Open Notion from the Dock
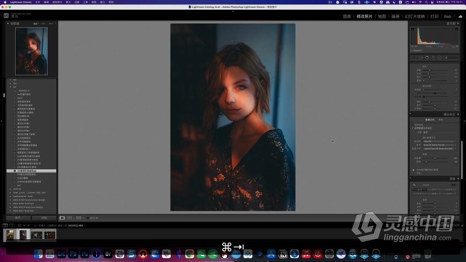The image size is (466, 262). point(283,254)
